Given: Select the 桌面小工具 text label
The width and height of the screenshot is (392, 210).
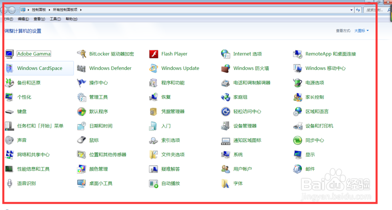Looking at the screenshot, I should 101,183.
